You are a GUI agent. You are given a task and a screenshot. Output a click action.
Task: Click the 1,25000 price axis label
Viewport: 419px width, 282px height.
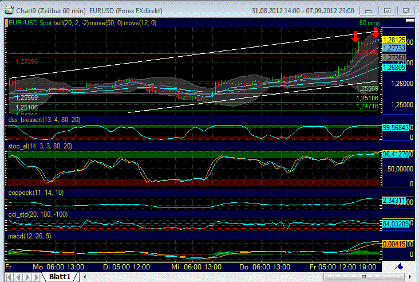click(402, 105)
